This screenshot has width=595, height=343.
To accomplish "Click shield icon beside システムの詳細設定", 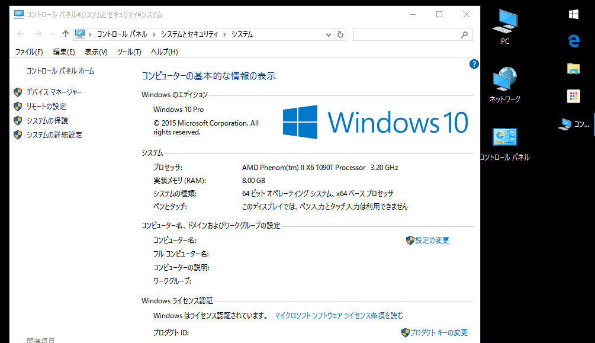I will [x=18, y=135].
